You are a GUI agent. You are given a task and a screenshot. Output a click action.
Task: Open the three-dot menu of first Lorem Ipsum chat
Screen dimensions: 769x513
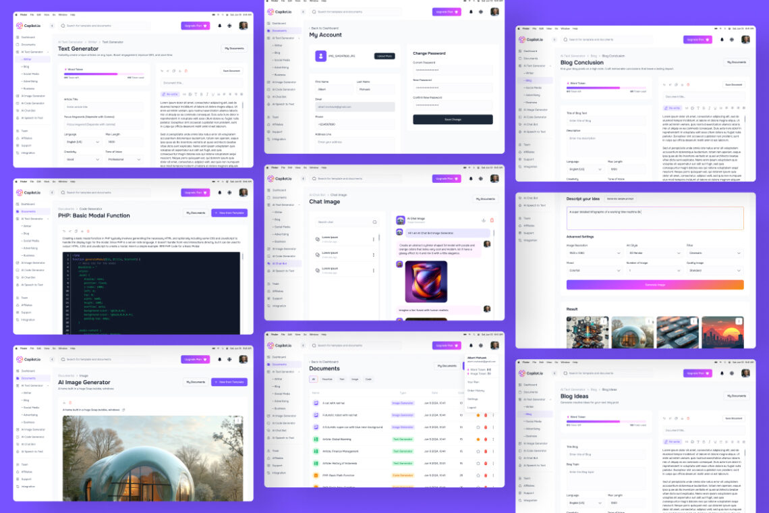pyautogui.click(x=373, y=239)
